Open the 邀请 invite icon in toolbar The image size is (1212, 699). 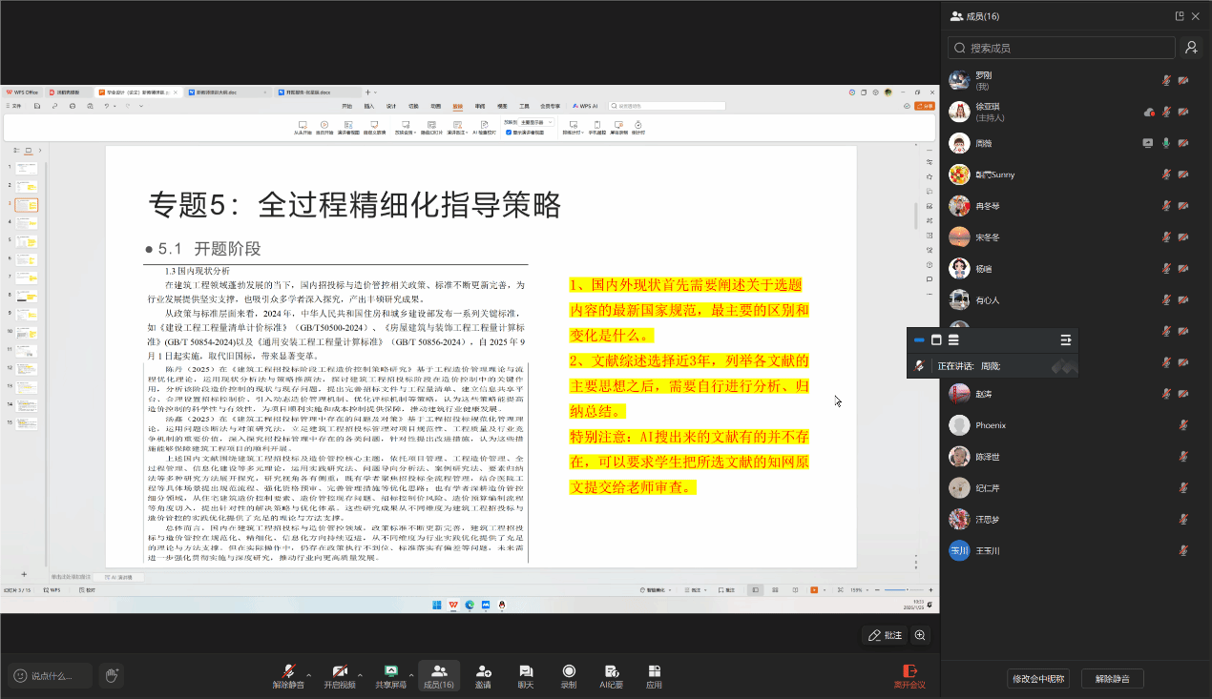[x=483, y=675]
